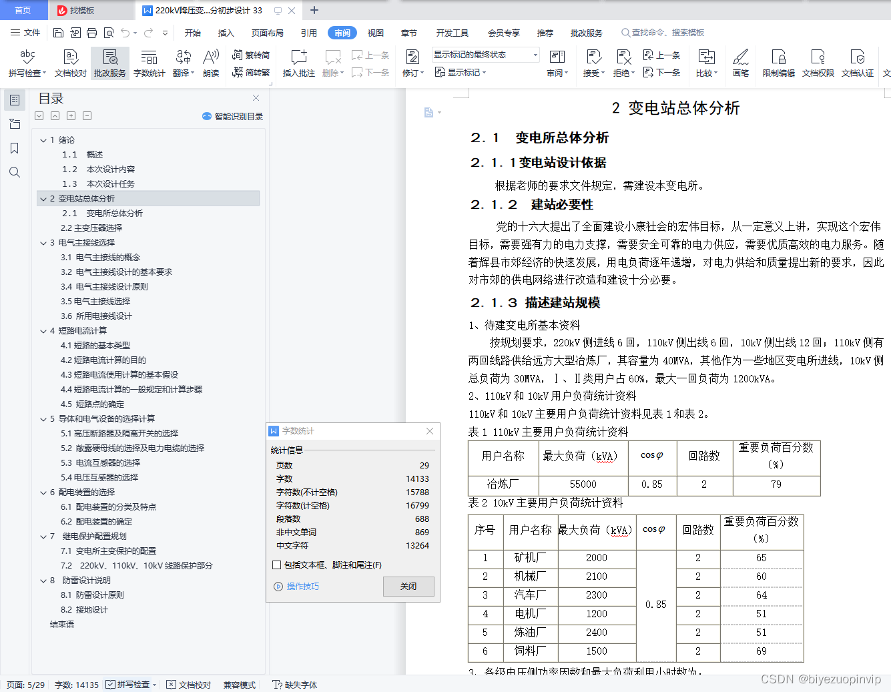Click the 页面: 5/29 status bar indicator
The image size is (891, 692).
(26, 685)
